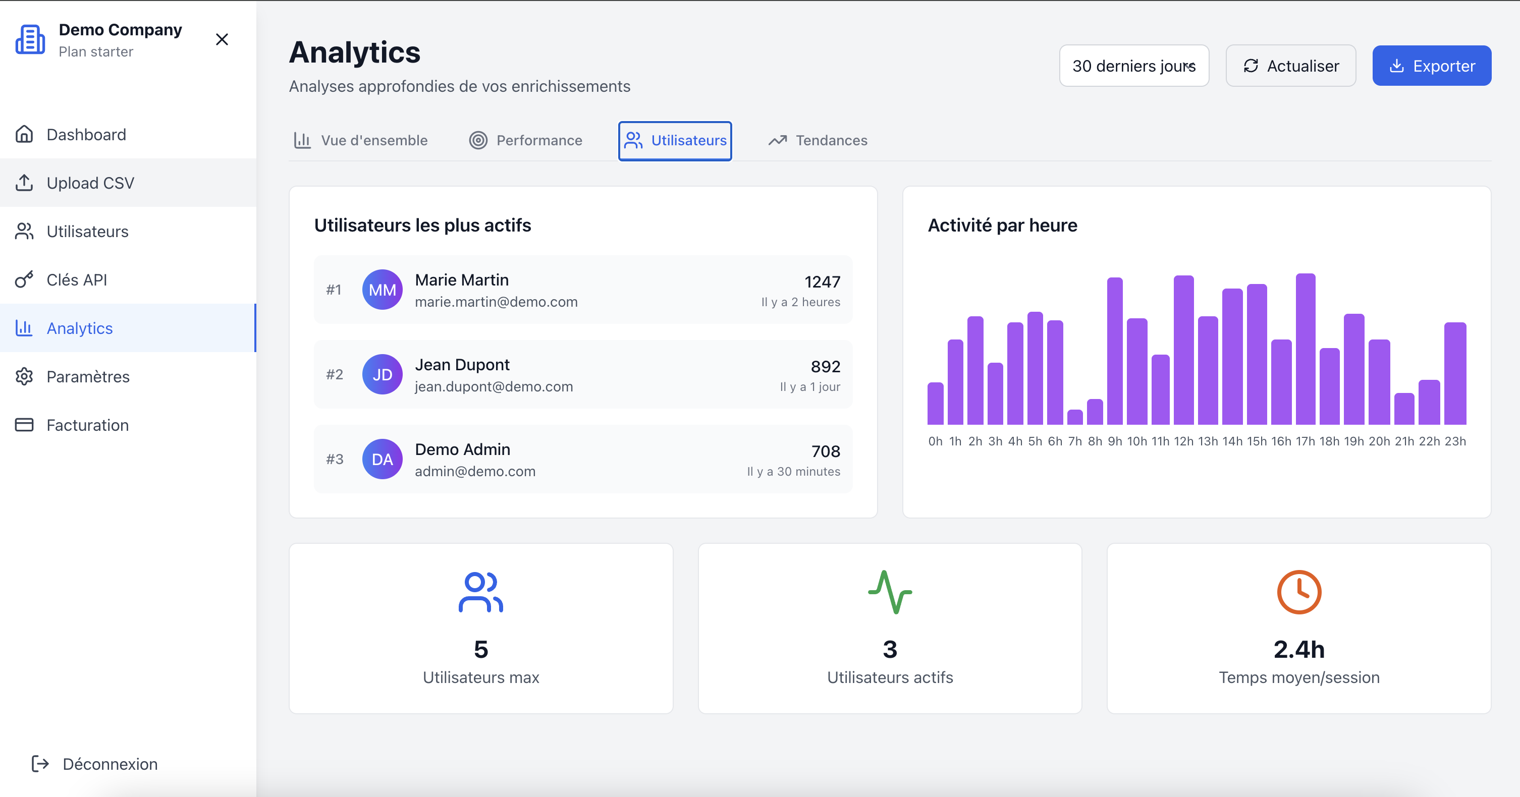The height and width of the screenshot is (797, 1520).
Task: Click the Clés API key icon
Action: (x=24, y=279)
